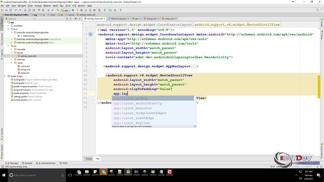The height and width of the screenshot is (182, 324).
Task: Switch to the MainActivity.java editor tab
Action: [x=118, y=19]
